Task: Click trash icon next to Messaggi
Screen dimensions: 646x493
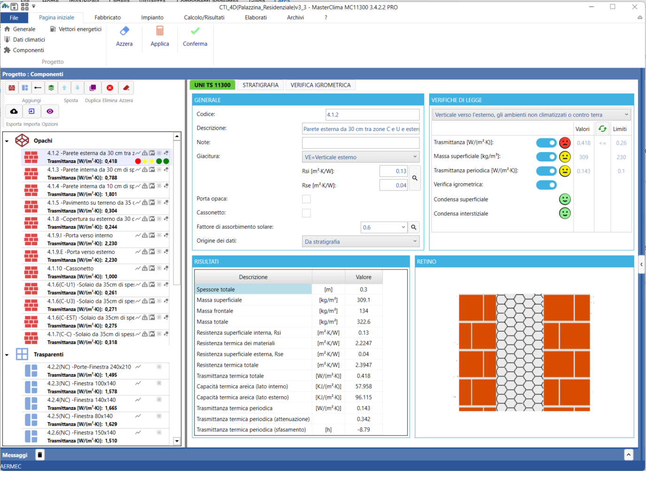Action: [40, 454]
